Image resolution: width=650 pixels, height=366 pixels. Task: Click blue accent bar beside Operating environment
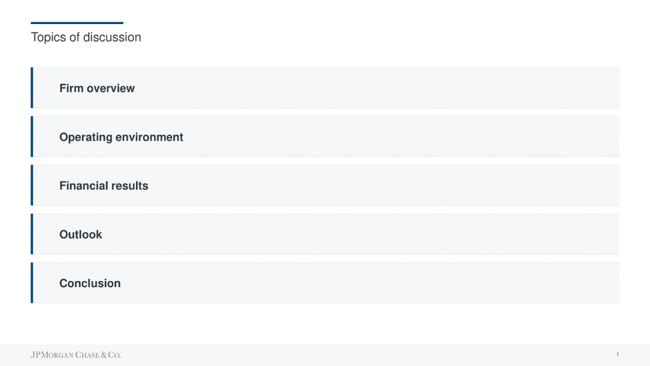[32, 137]
